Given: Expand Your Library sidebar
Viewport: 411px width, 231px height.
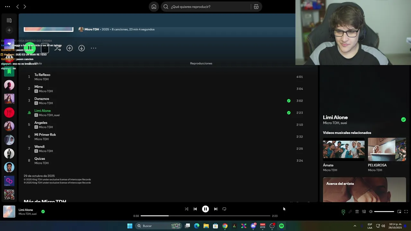Looking at the screenshot, I should 9,21.
